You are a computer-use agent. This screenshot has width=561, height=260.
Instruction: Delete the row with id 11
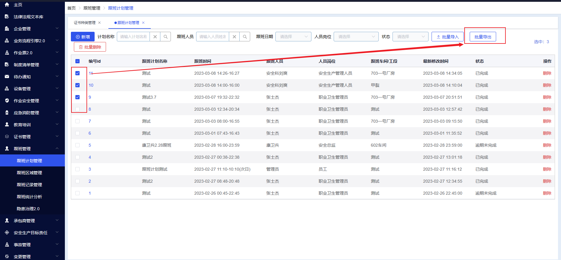click(547, 73)
